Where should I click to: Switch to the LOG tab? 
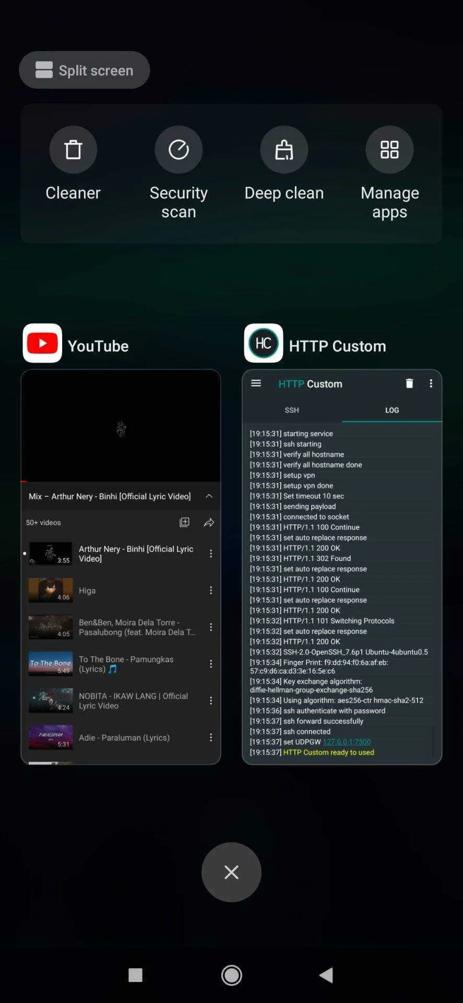[x=392, y=410]
